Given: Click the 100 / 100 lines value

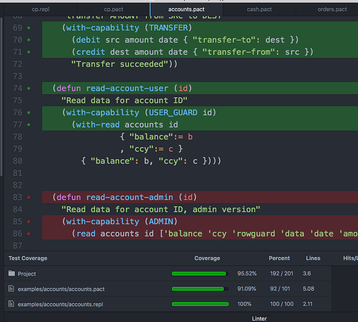Looking at the screenshot, I should click(282, 304).
